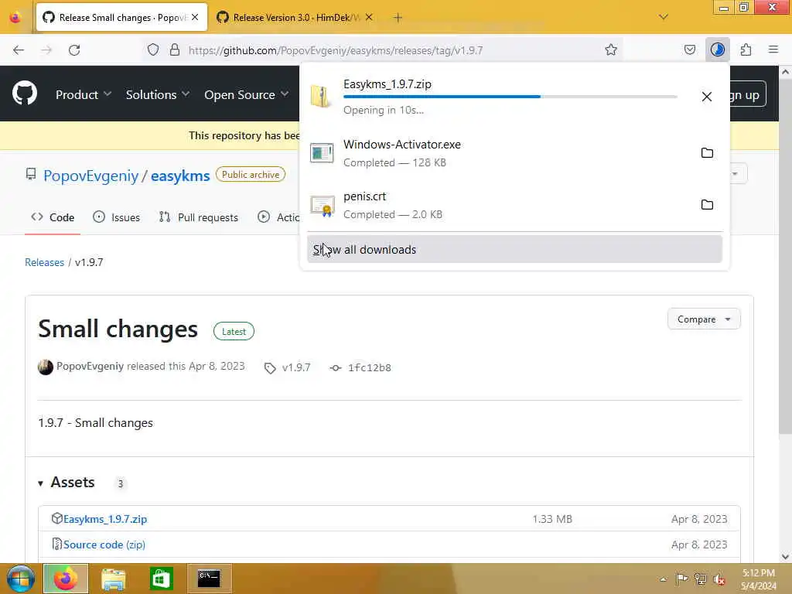Open the command prompt taskbar icon
Viewport: 792px width, 594px height.
209,579
